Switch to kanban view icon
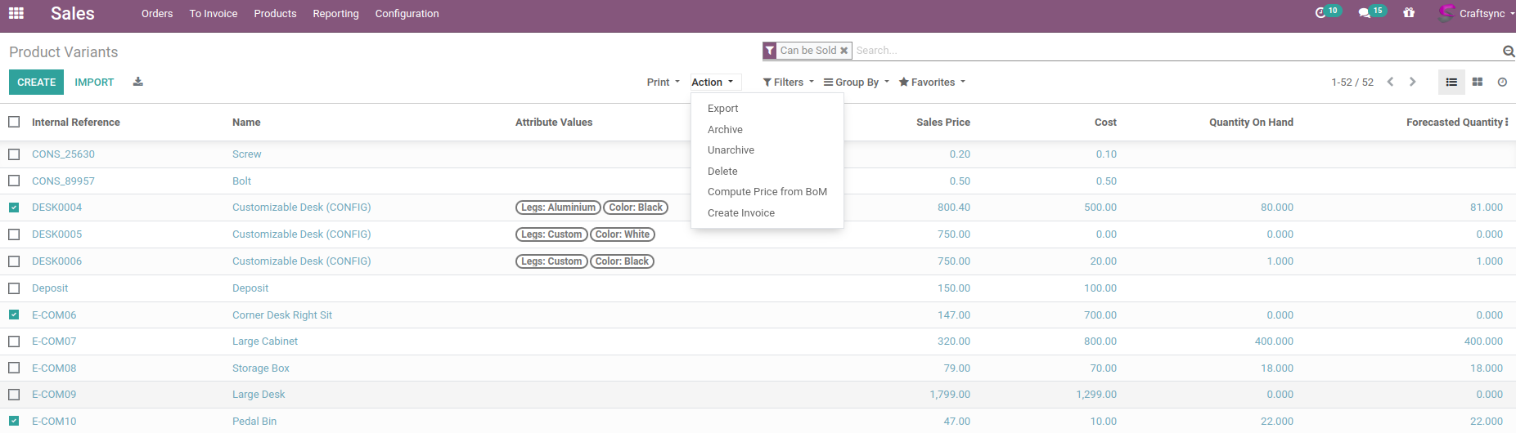 tap(1478, 82)
